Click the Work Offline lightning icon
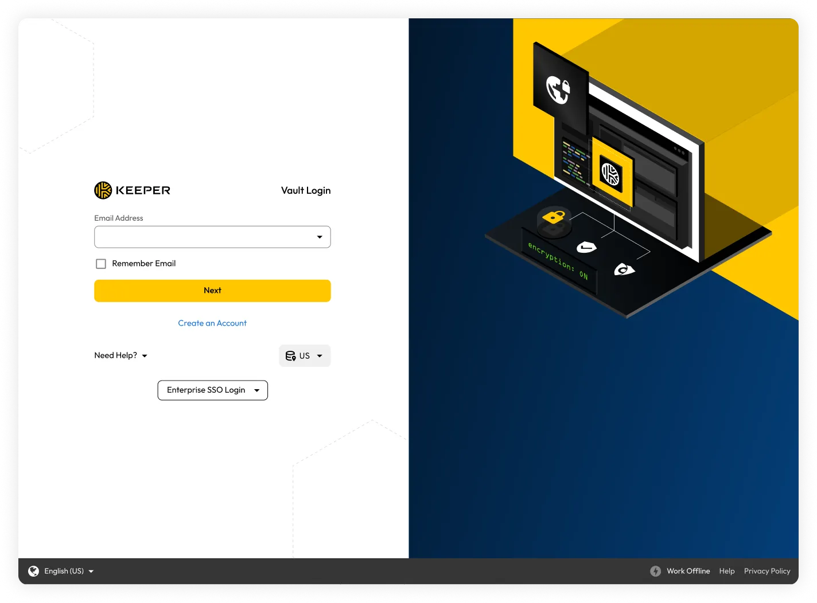 655,571
